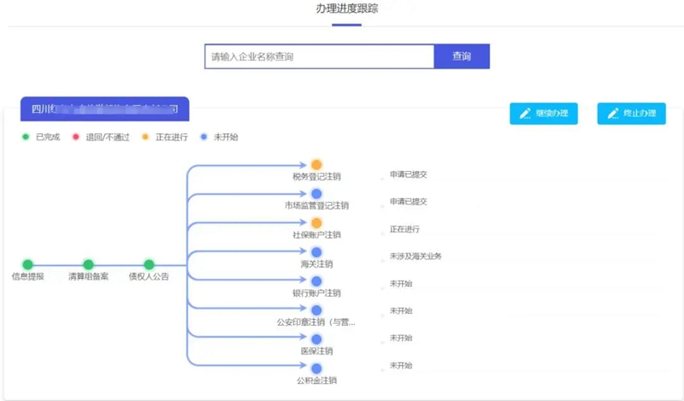Click the red 退回/不通过 legend dot

(76, 137)
